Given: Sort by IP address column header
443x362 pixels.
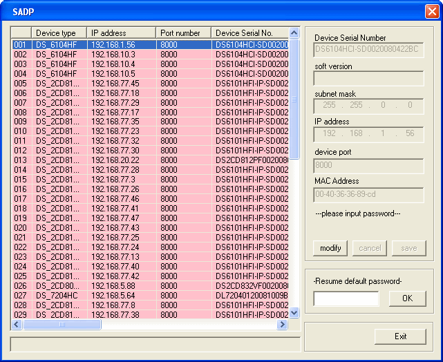Looking at the screenshot, I should click(x=121, y=33).
